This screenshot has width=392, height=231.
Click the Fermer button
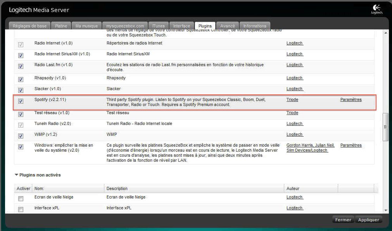343,220
